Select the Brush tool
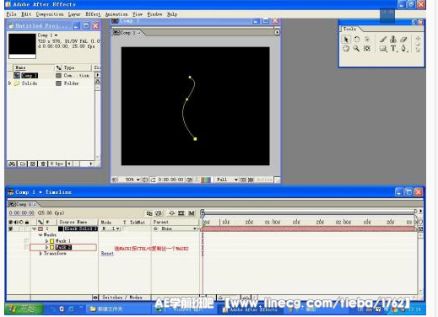The width and height of the screenshot is (438, 317). [x=383, y=40]
